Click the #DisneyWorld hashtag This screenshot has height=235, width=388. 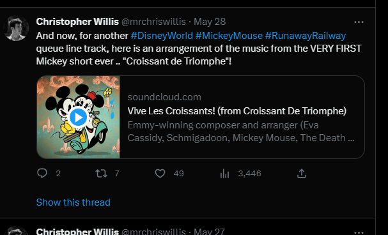tap(162, 36)
